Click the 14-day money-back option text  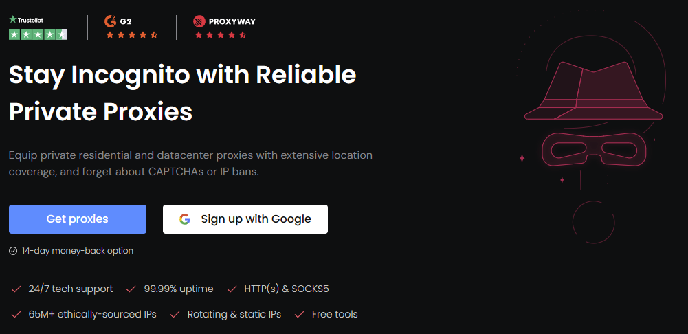tap(77, 251)
